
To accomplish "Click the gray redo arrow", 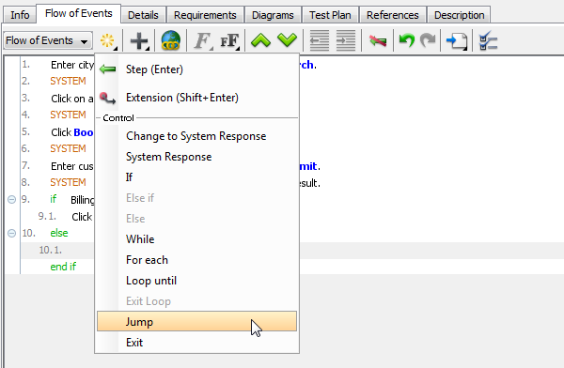I will point(428,40).
